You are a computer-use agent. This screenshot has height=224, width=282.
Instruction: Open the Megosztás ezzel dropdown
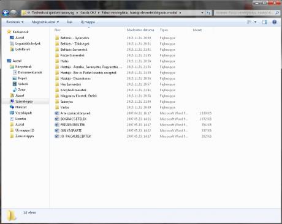pos(45,22)
